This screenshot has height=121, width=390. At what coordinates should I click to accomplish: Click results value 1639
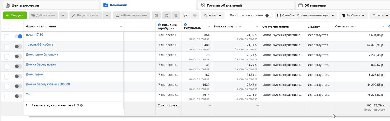tap(206, 84)
